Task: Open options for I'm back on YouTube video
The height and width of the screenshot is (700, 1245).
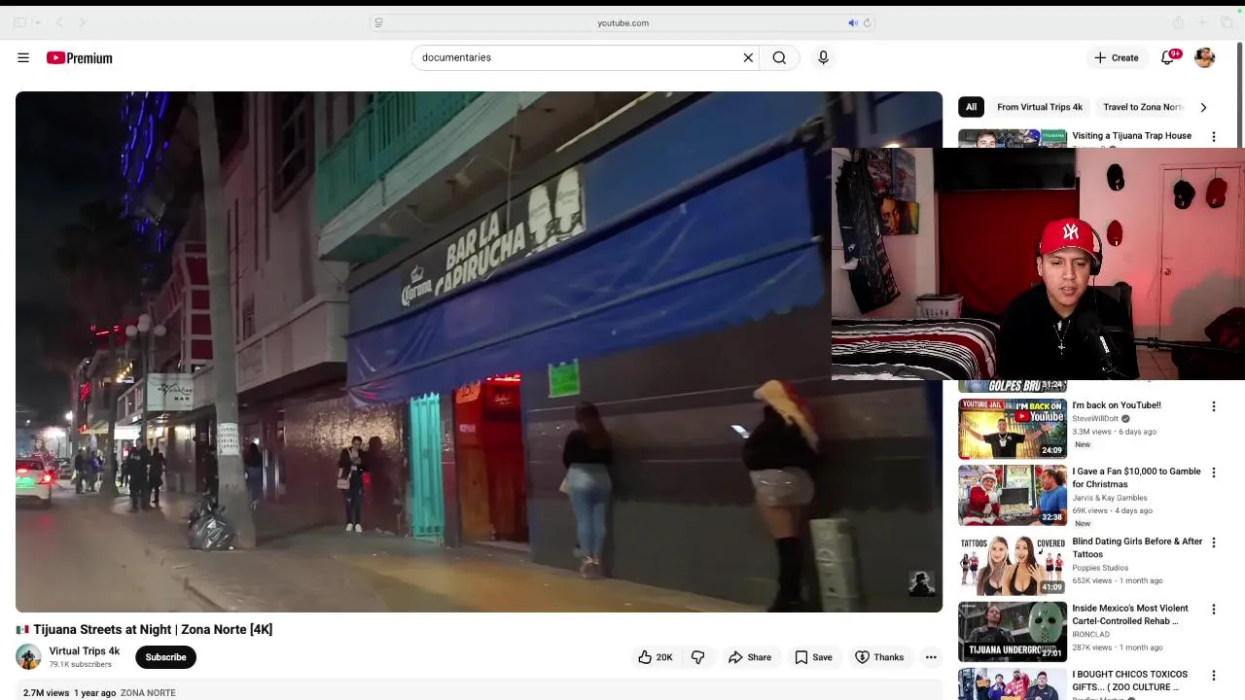Action: click(1213, 406)
